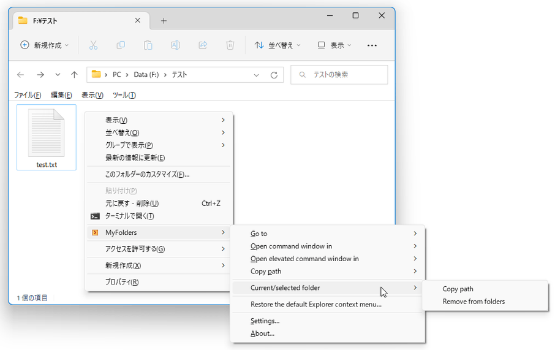This screenshot has width=555, height=350.
Task: Close the F:¥テスト tab
Action: click(138, 21)
